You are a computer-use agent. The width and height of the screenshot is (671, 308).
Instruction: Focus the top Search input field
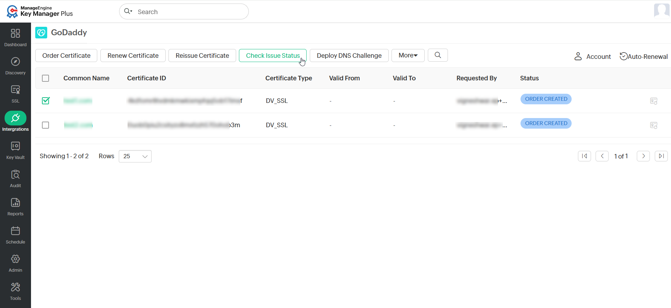[x=184, y=12]
